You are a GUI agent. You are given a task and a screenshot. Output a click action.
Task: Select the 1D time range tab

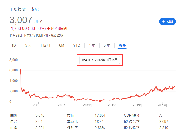click(14, 45)
